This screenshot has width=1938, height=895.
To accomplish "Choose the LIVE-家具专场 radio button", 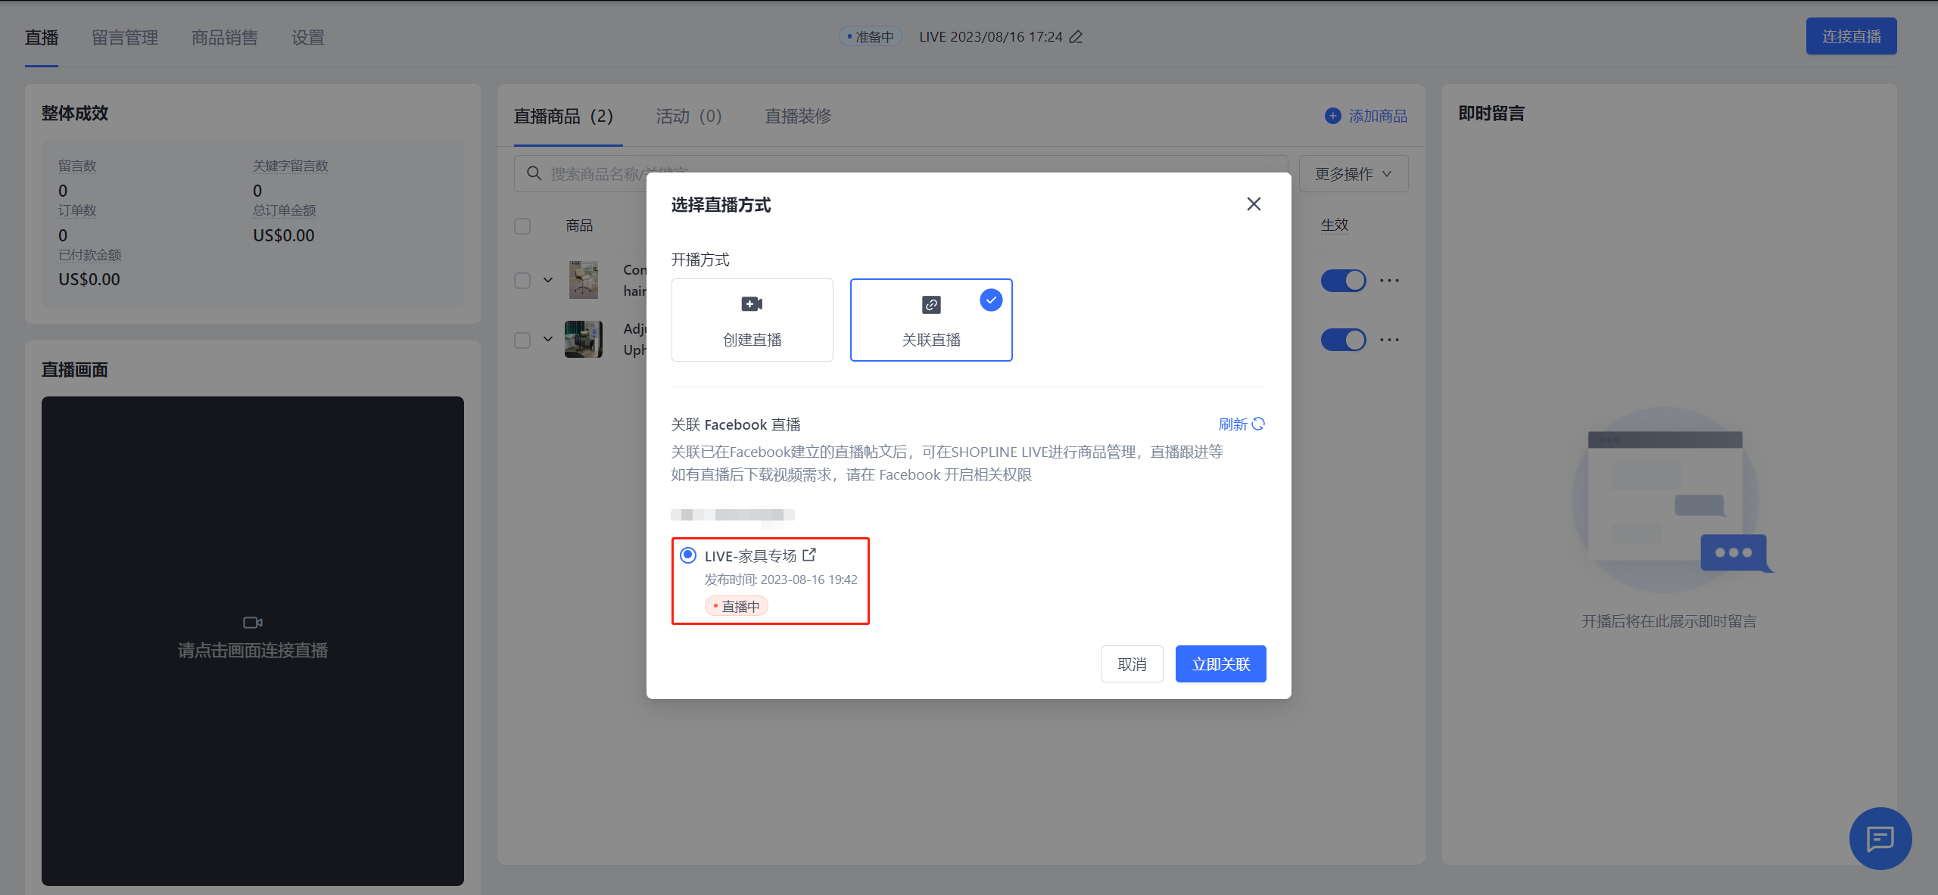I will 688,555.
